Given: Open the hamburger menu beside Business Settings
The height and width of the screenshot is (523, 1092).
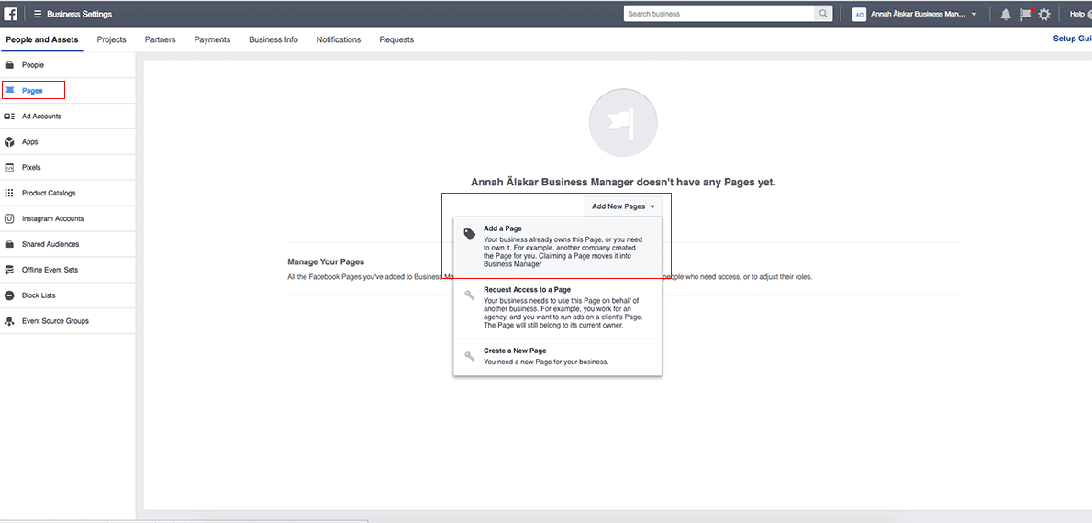Looking at the screenshot, I should (x=38, y=14).
